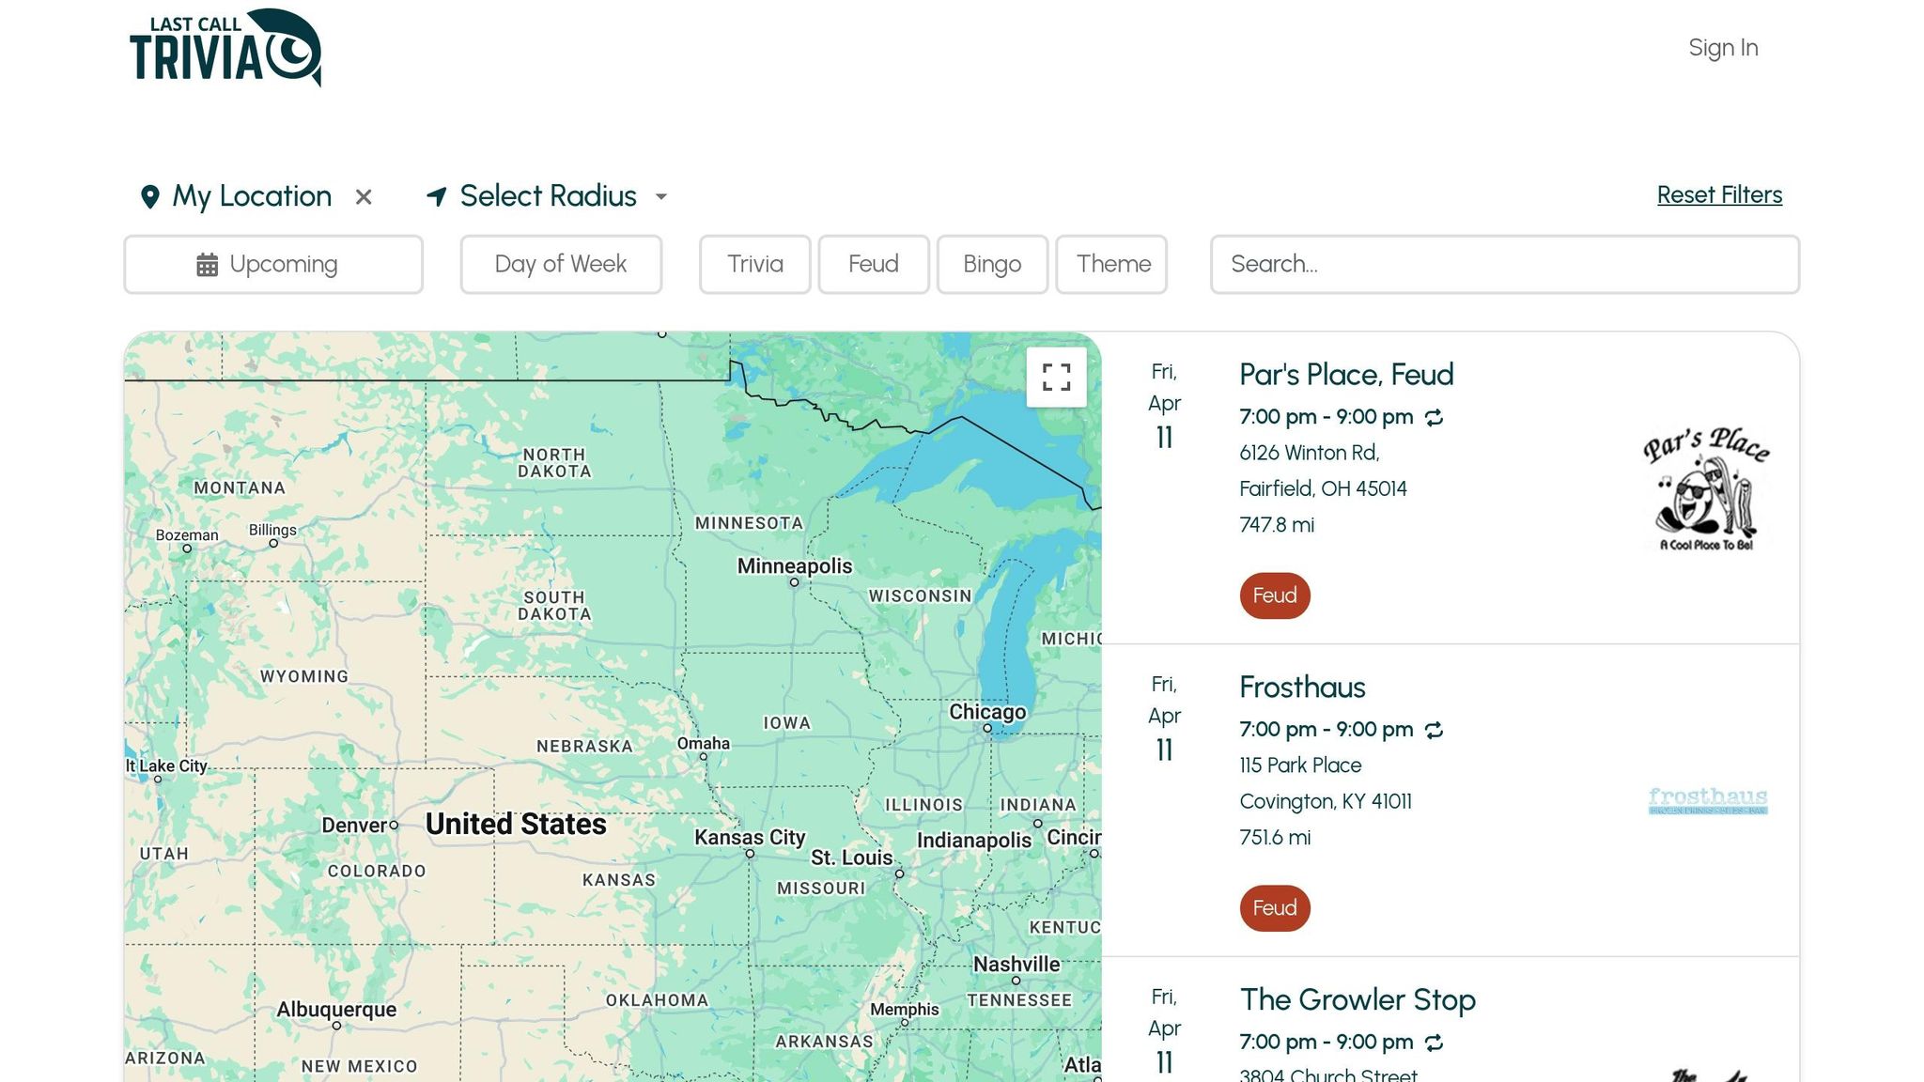Click '747.8 mi' distance text
The image size is (1924, 1082).
pos(1277,525)
